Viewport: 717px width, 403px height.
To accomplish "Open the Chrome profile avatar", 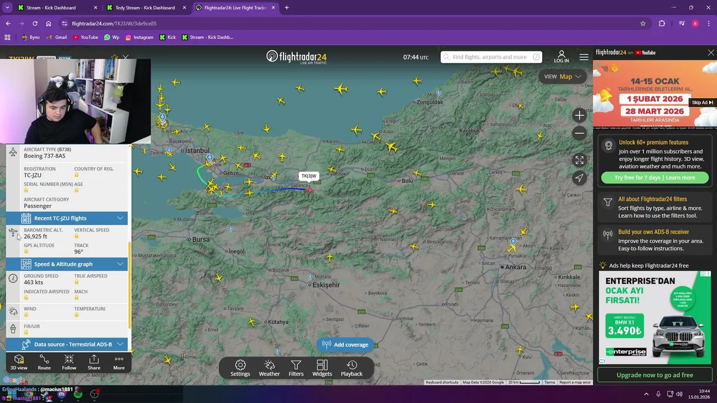I will coord(695,24).
